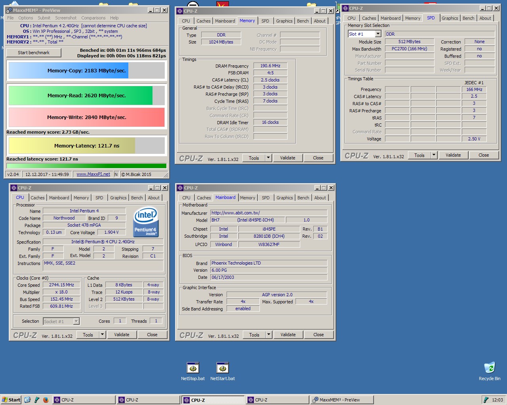Click the teal exclamation icon in system tray
This screenshot has width=507, height=405.
(x=486, y=400)
